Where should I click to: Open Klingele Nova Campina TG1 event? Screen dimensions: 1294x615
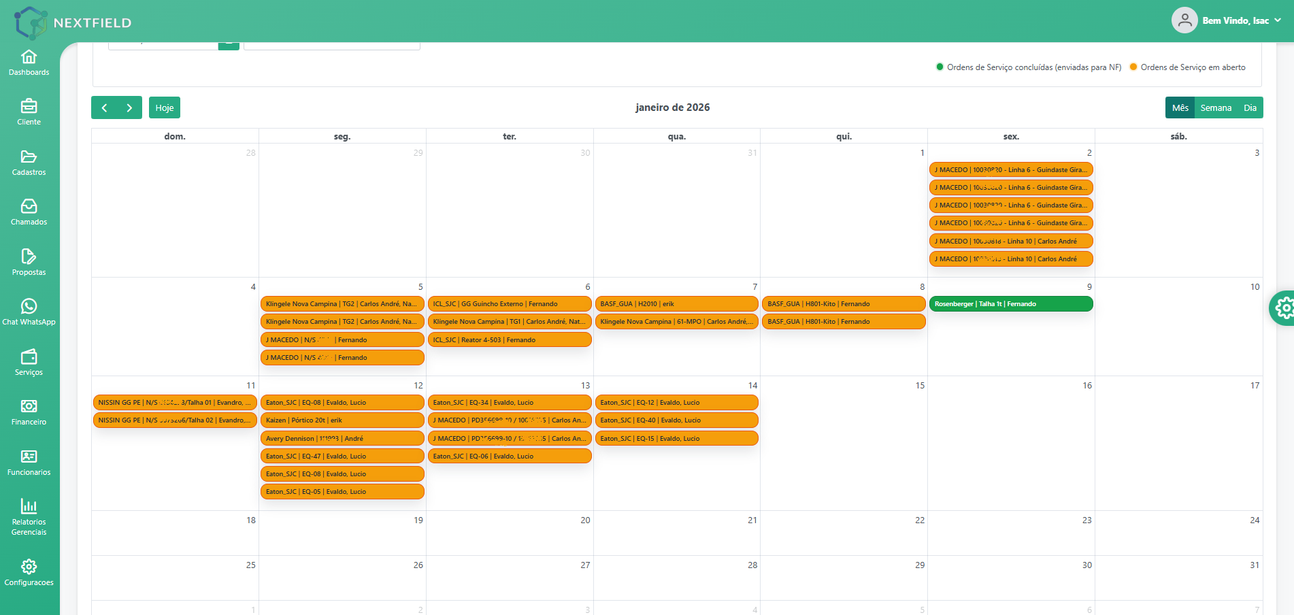point(510,322)
